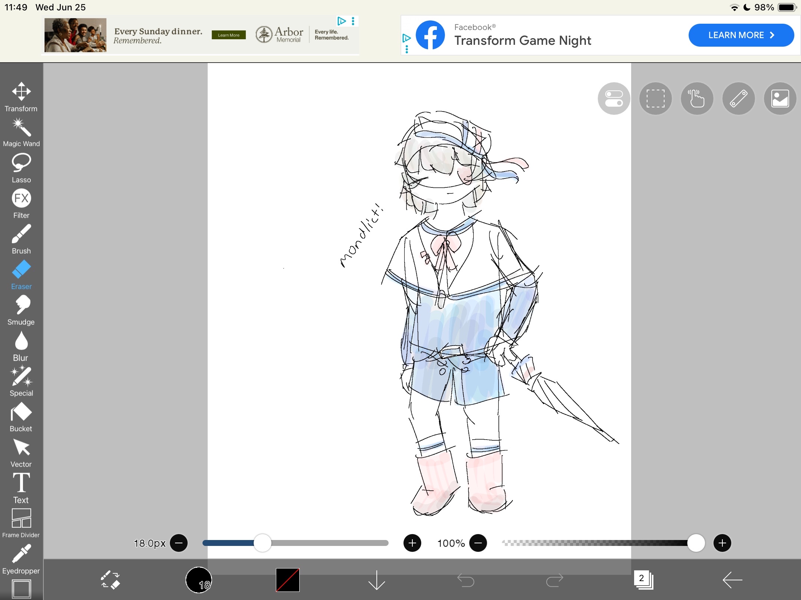Click Transform Game Night ad headline
Viewport: 801px width, 600px height.
pos(523,40)
